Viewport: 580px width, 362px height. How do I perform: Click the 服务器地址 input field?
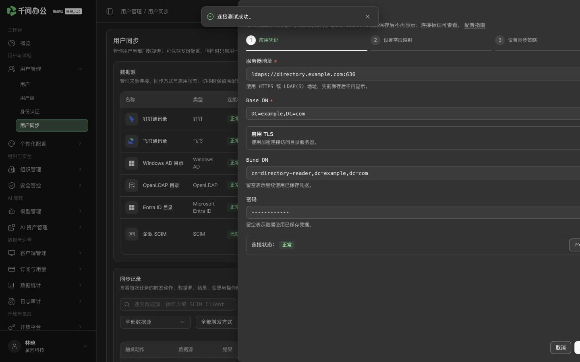click(413, 74)
